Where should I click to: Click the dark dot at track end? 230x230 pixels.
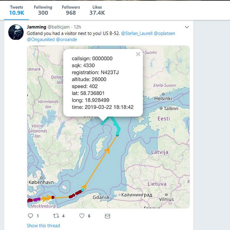(x=118, y=135)
